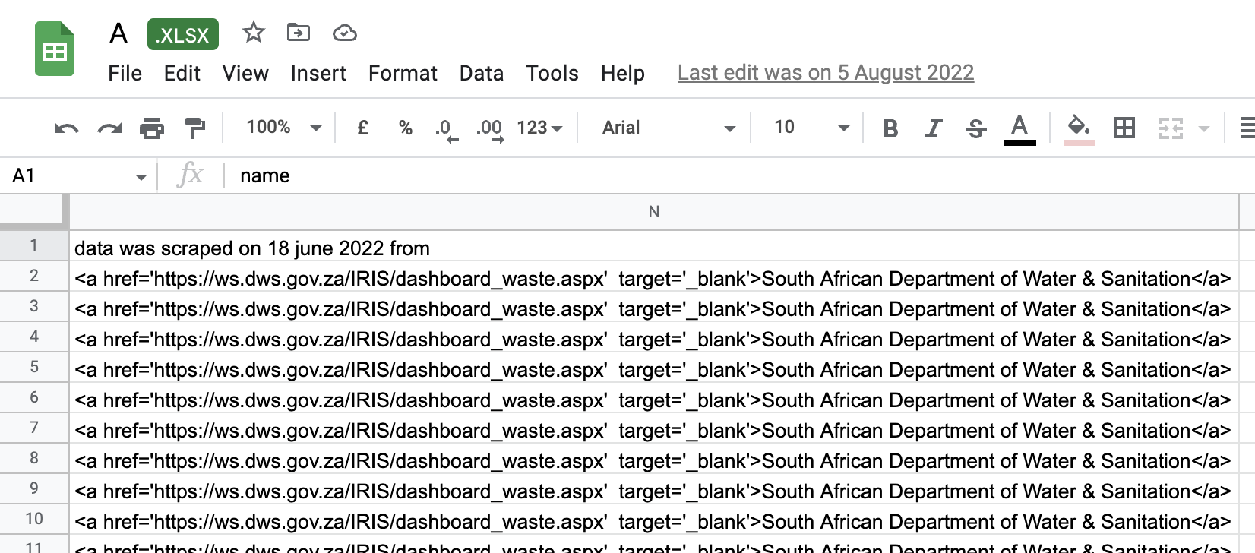The height and width of the screenshot is (553, 1255).
Task: Click the document title A
Action: click(119, 33)
